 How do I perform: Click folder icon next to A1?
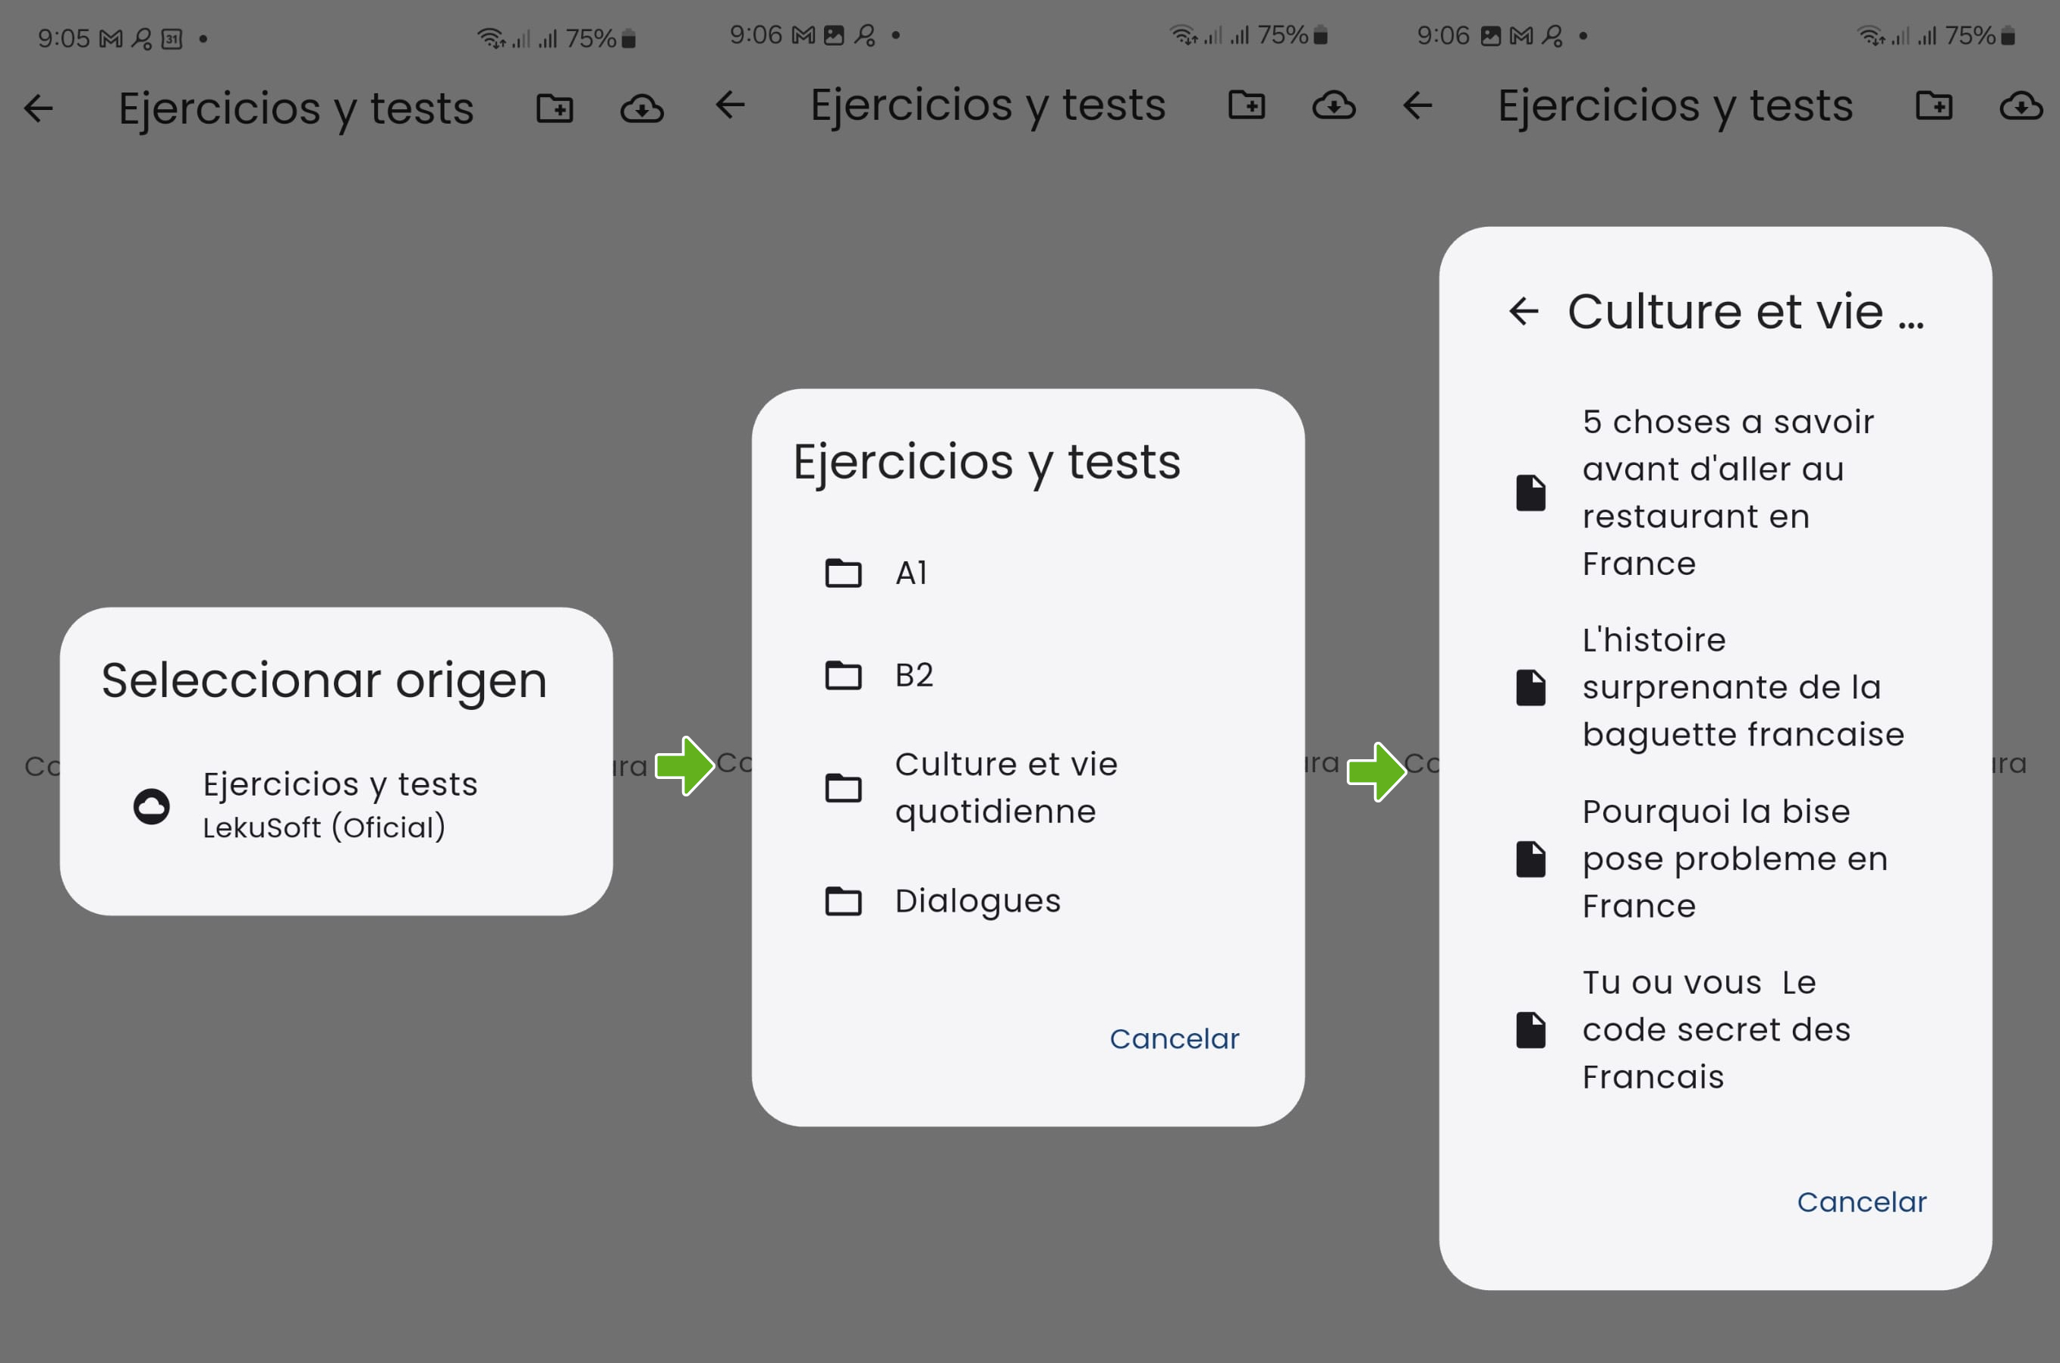[x=843, y=573]
